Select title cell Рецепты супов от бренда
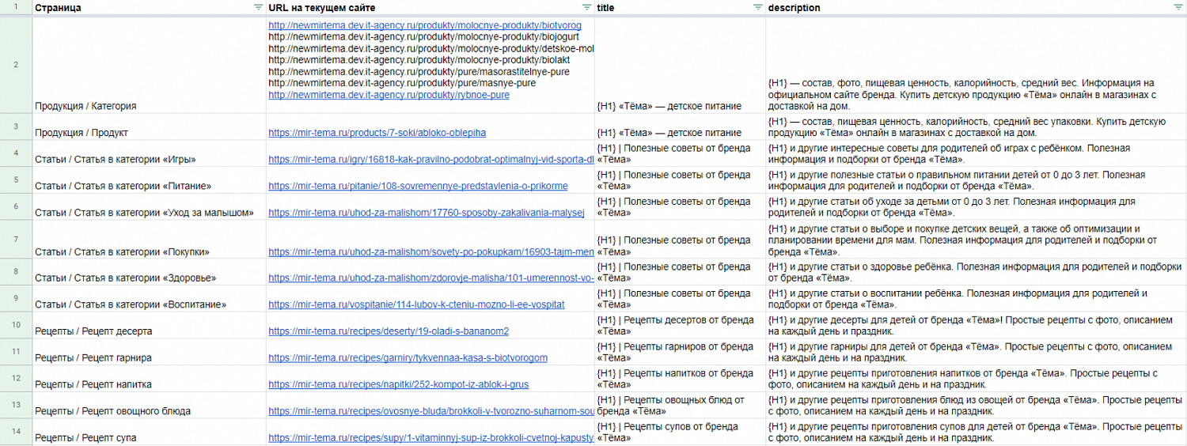Screen dimensions: 1187x446 [680, 433]
